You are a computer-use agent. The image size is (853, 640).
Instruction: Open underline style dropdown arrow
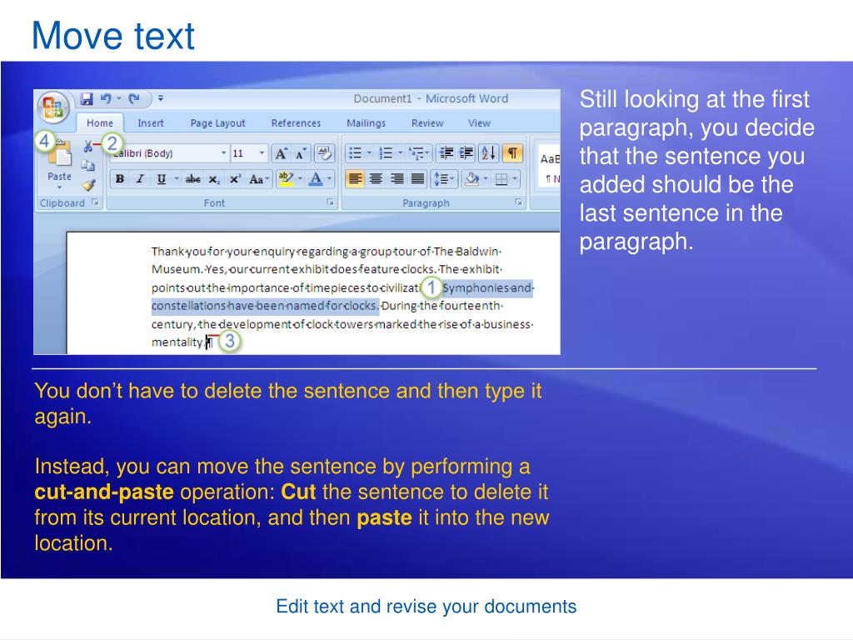click(176, 178)
